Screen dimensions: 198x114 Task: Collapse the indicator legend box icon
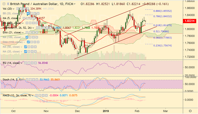[x=4, y=4]
